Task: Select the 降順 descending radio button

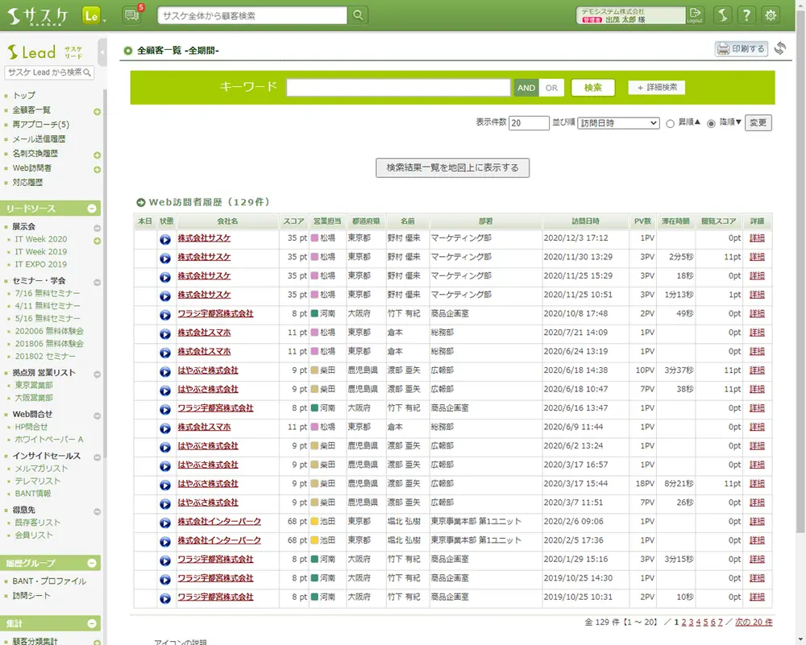Action: coord(711,123)
